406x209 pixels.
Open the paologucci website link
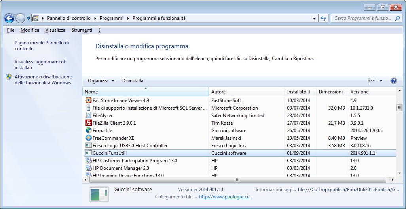click(x=225, y=197)
